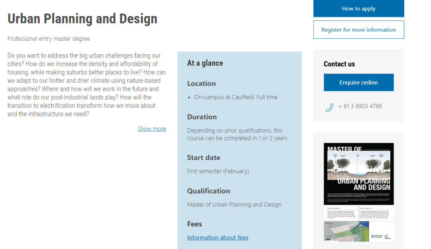Click the Professional entry master degree subtitle

[x=49, y=39]
